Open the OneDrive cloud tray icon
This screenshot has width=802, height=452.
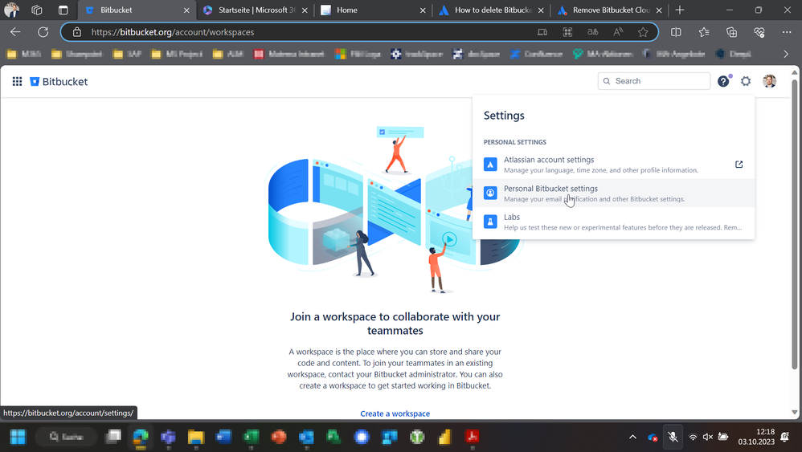(653, 438)
